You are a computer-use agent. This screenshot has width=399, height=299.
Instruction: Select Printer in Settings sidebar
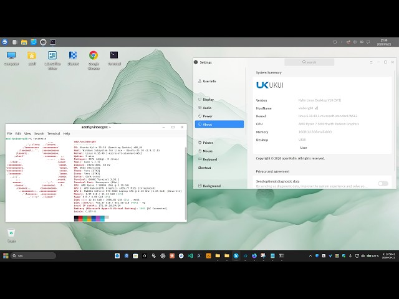click(x=219, y=143)
